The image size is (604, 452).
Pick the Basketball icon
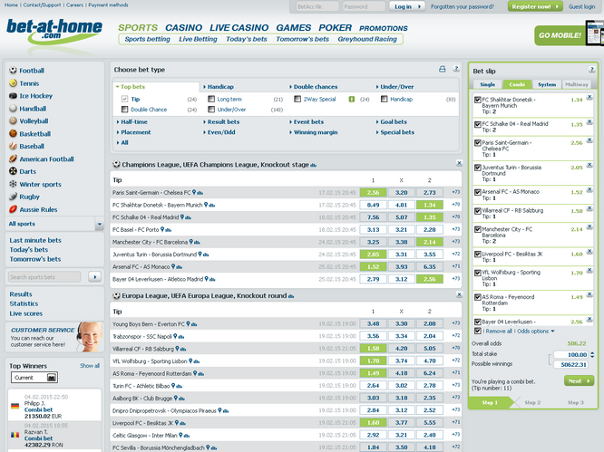[x=13, y=133]
